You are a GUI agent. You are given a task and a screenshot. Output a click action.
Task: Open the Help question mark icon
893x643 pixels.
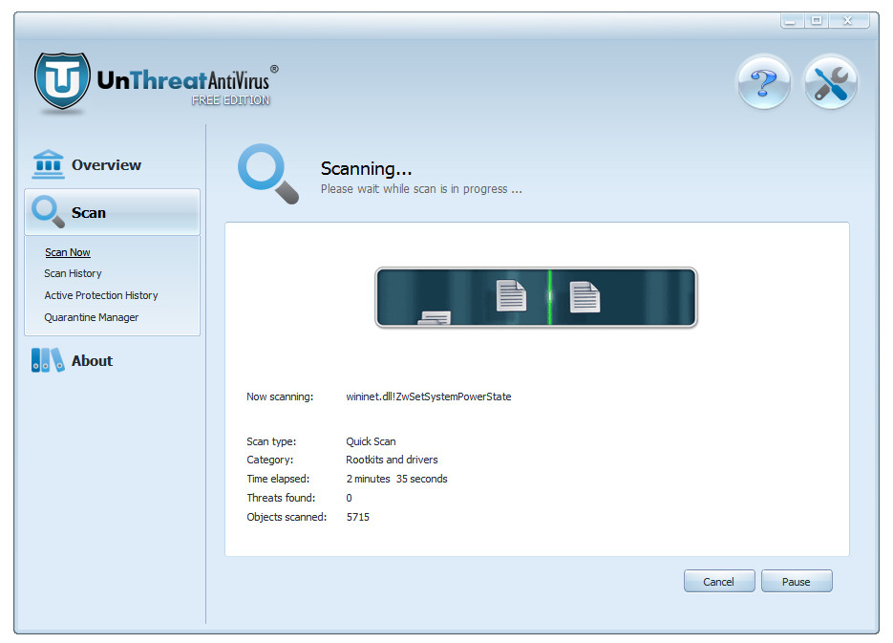[x=764, y=82]
